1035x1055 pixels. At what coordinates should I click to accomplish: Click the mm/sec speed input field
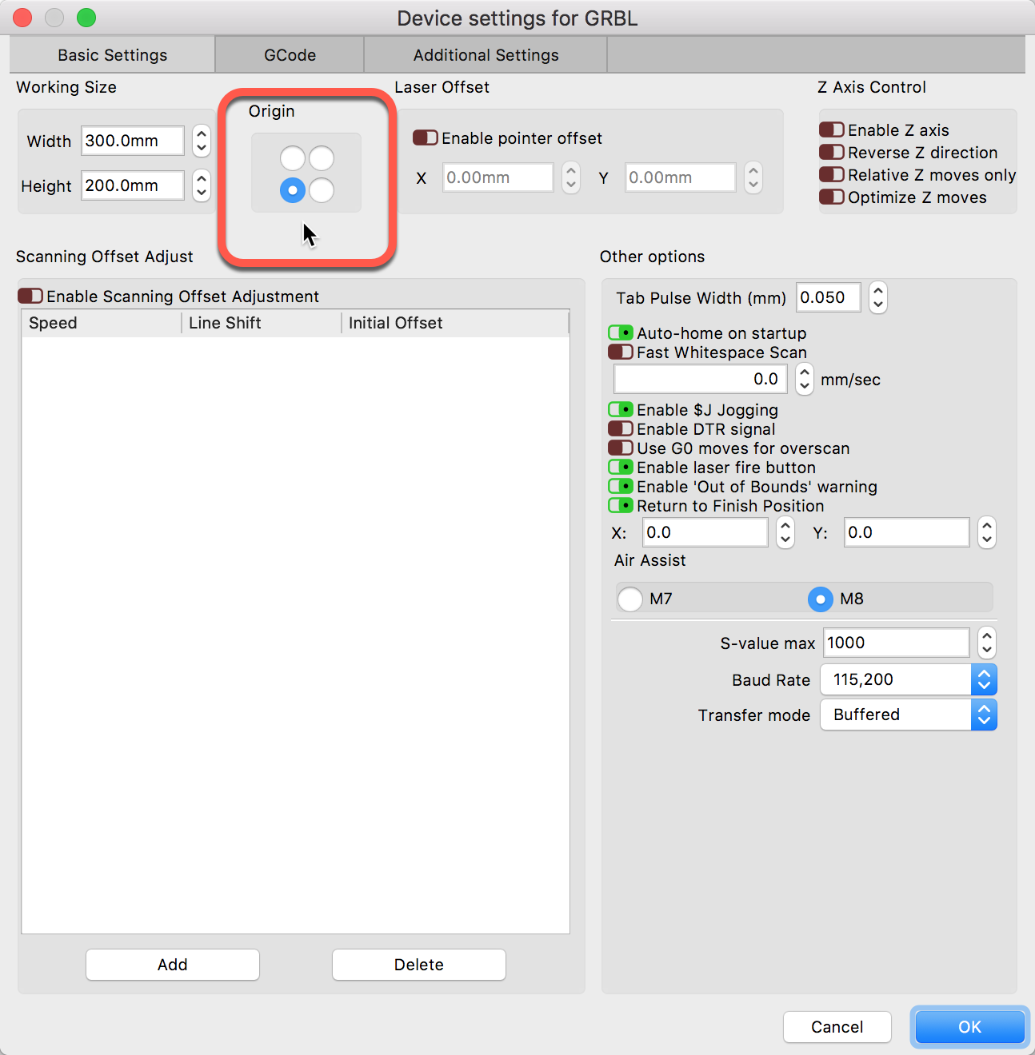point(701,379)
